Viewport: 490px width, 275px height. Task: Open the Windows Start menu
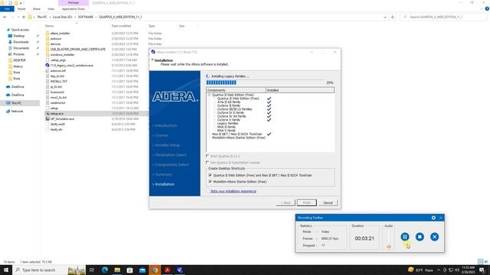(6, 270)
